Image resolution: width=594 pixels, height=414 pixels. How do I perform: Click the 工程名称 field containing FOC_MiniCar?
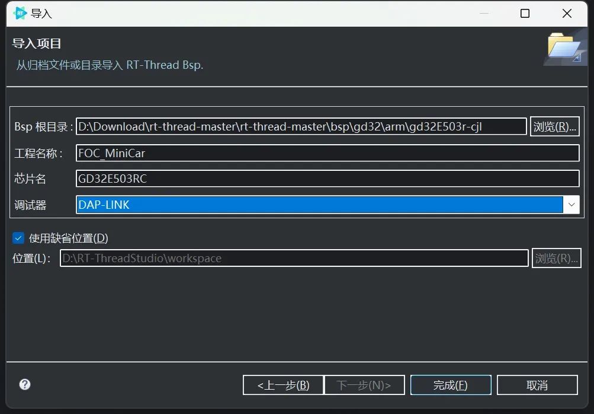click(x=327, y=153)
